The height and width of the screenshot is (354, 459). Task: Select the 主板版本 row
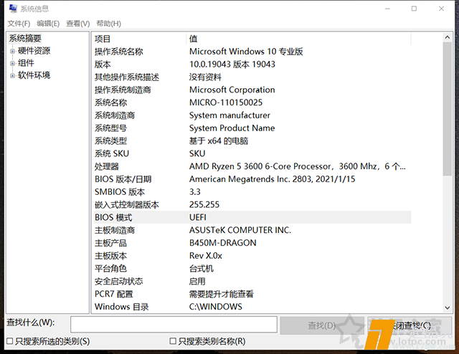click(252, 256)
